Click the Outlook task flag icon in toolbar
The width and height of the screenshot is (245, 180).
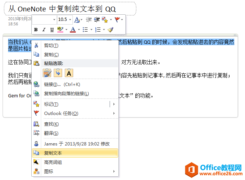click(x=117, y=20)
